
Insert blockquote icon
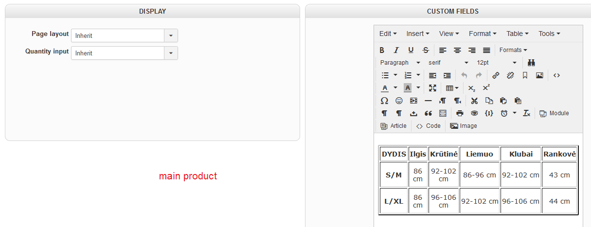[x=428, y=113]
